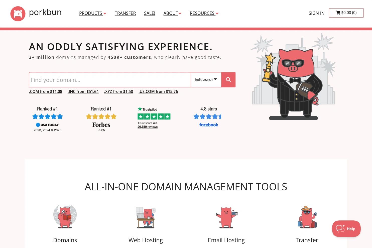Click the Forbes logo badge
This screenshot has width=372, height=248.
(x=101, y=125)
